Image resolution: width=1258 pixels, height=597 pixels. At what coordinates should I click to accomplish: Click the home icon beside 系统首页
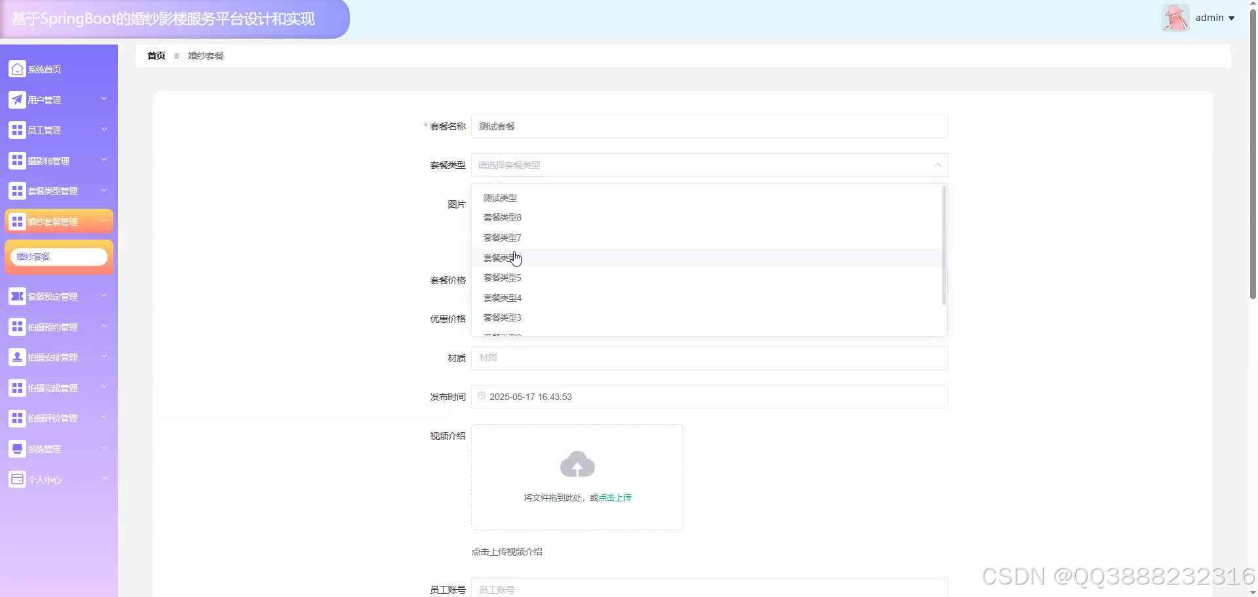17,69
